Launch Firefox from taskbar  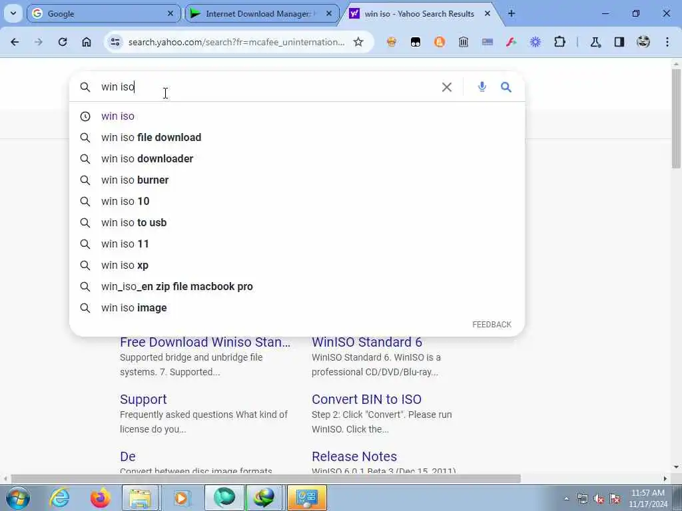point(100,498)
